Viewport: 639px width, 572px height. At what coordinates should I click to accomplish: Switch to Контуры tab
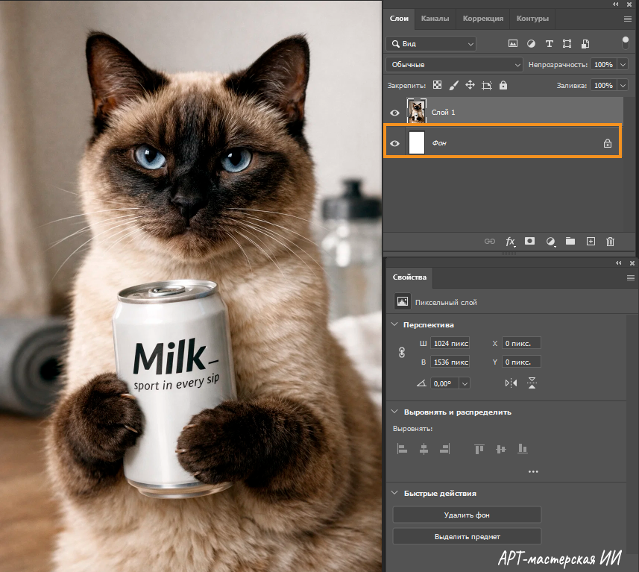click(532, 19)
